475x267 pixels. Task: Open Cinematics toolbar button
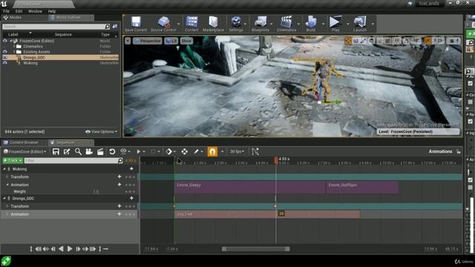[286, 24]
